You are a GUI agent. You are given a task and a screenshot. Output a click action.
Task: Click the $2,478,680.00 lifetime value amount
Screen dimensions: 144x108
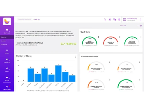[x=69, y=44]
